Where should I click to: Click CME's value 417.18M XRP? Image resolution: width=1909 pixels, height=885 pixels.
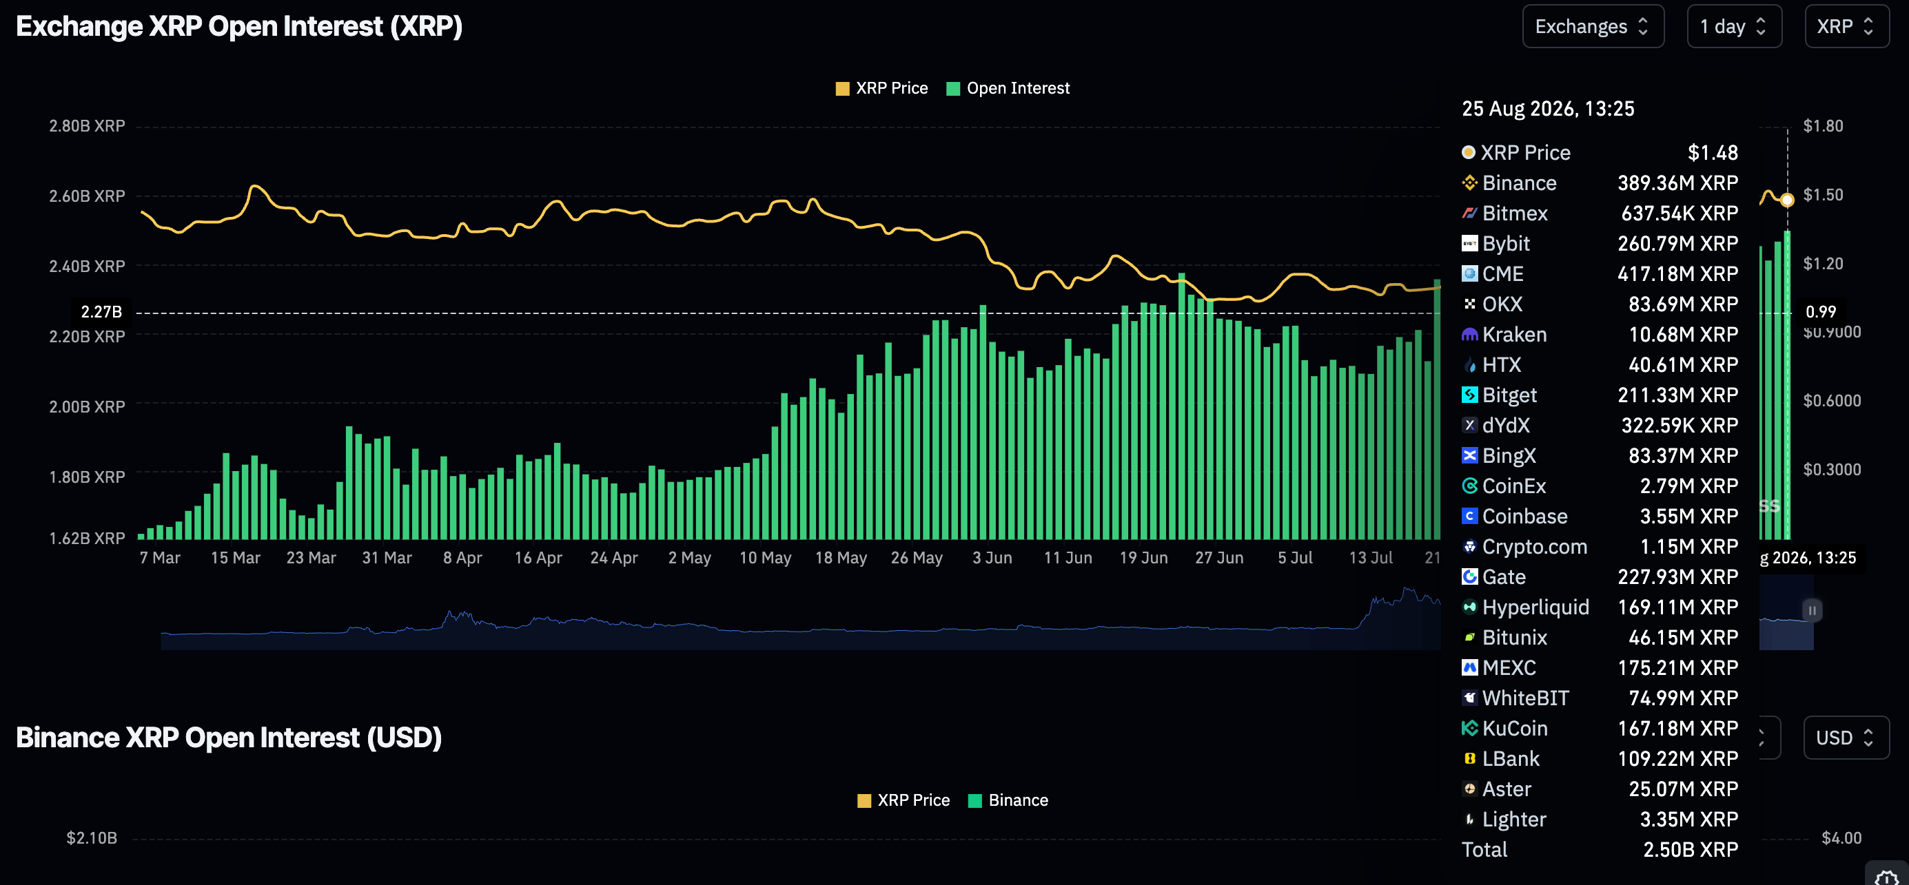point(1677,274)
